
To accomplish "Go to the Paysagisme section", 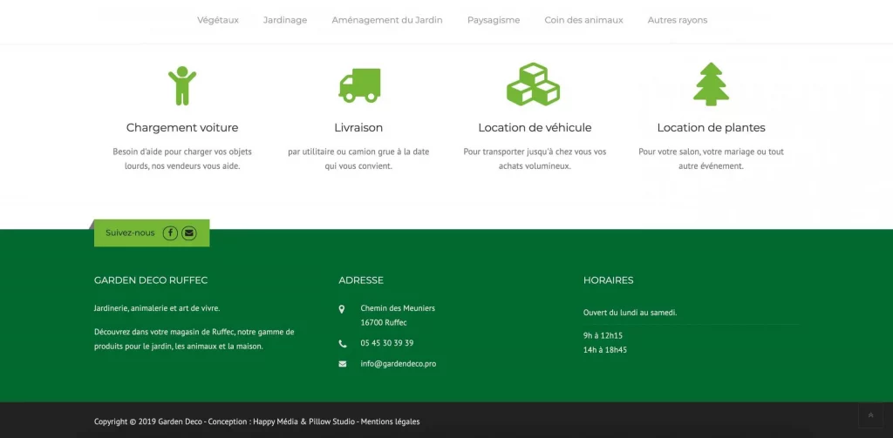I will point(494,20).
